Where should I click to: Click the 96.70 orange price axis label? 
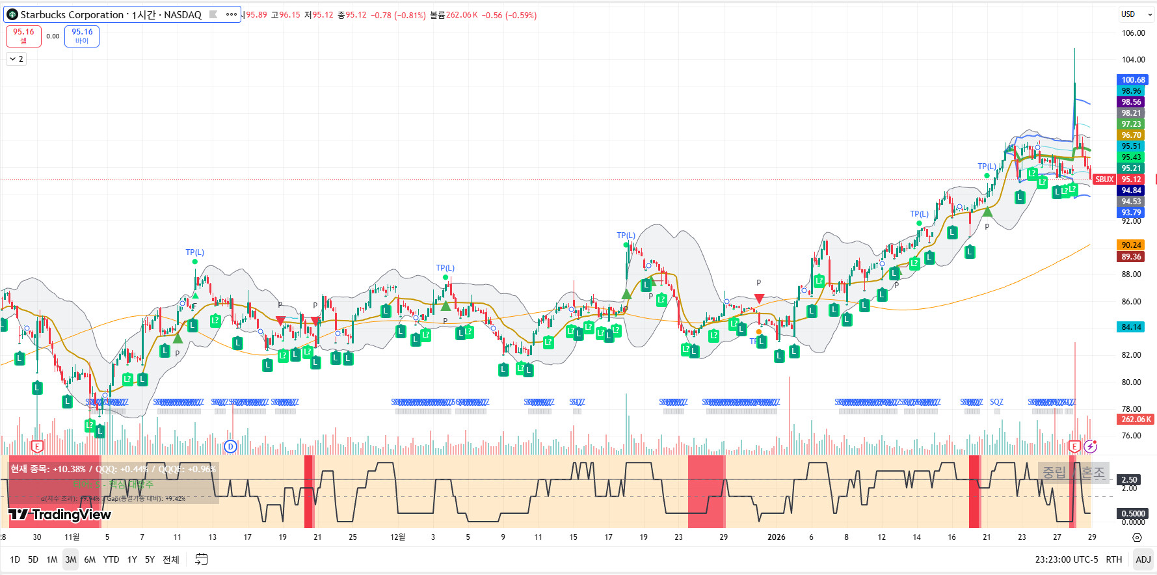tap(1131, 135)
